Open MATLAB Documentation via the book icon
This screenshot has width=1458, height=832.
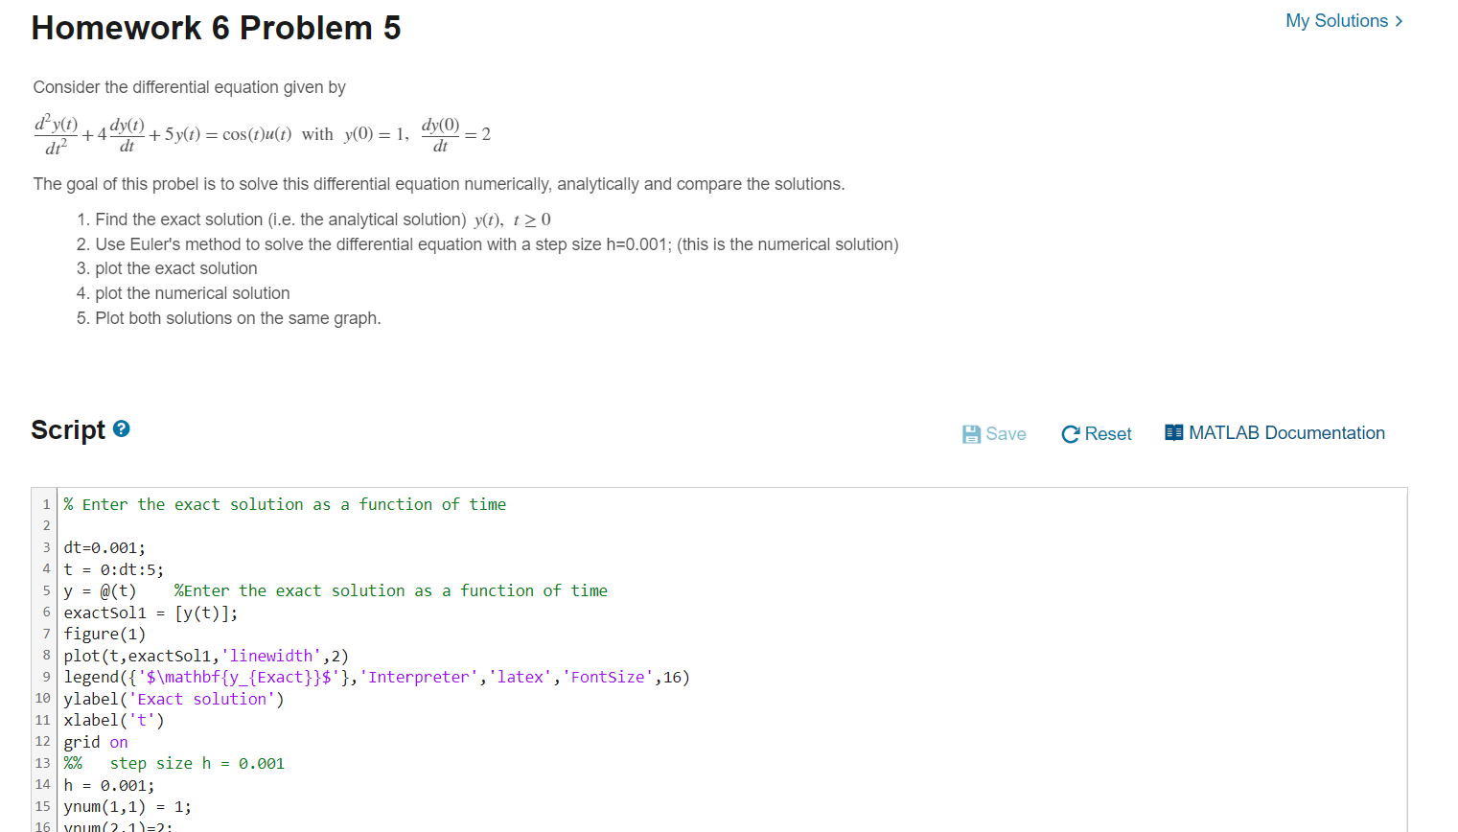1172,432
